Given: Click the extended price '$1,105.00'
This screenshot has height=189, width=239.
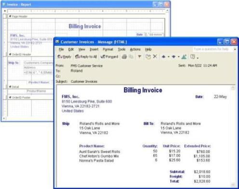Looking at the screenshot, I should (202, 156).
